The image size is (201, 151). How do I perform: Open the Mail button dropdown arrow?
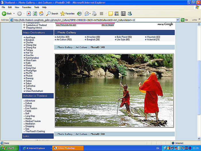pyautogui.click(x=90, y=14)
